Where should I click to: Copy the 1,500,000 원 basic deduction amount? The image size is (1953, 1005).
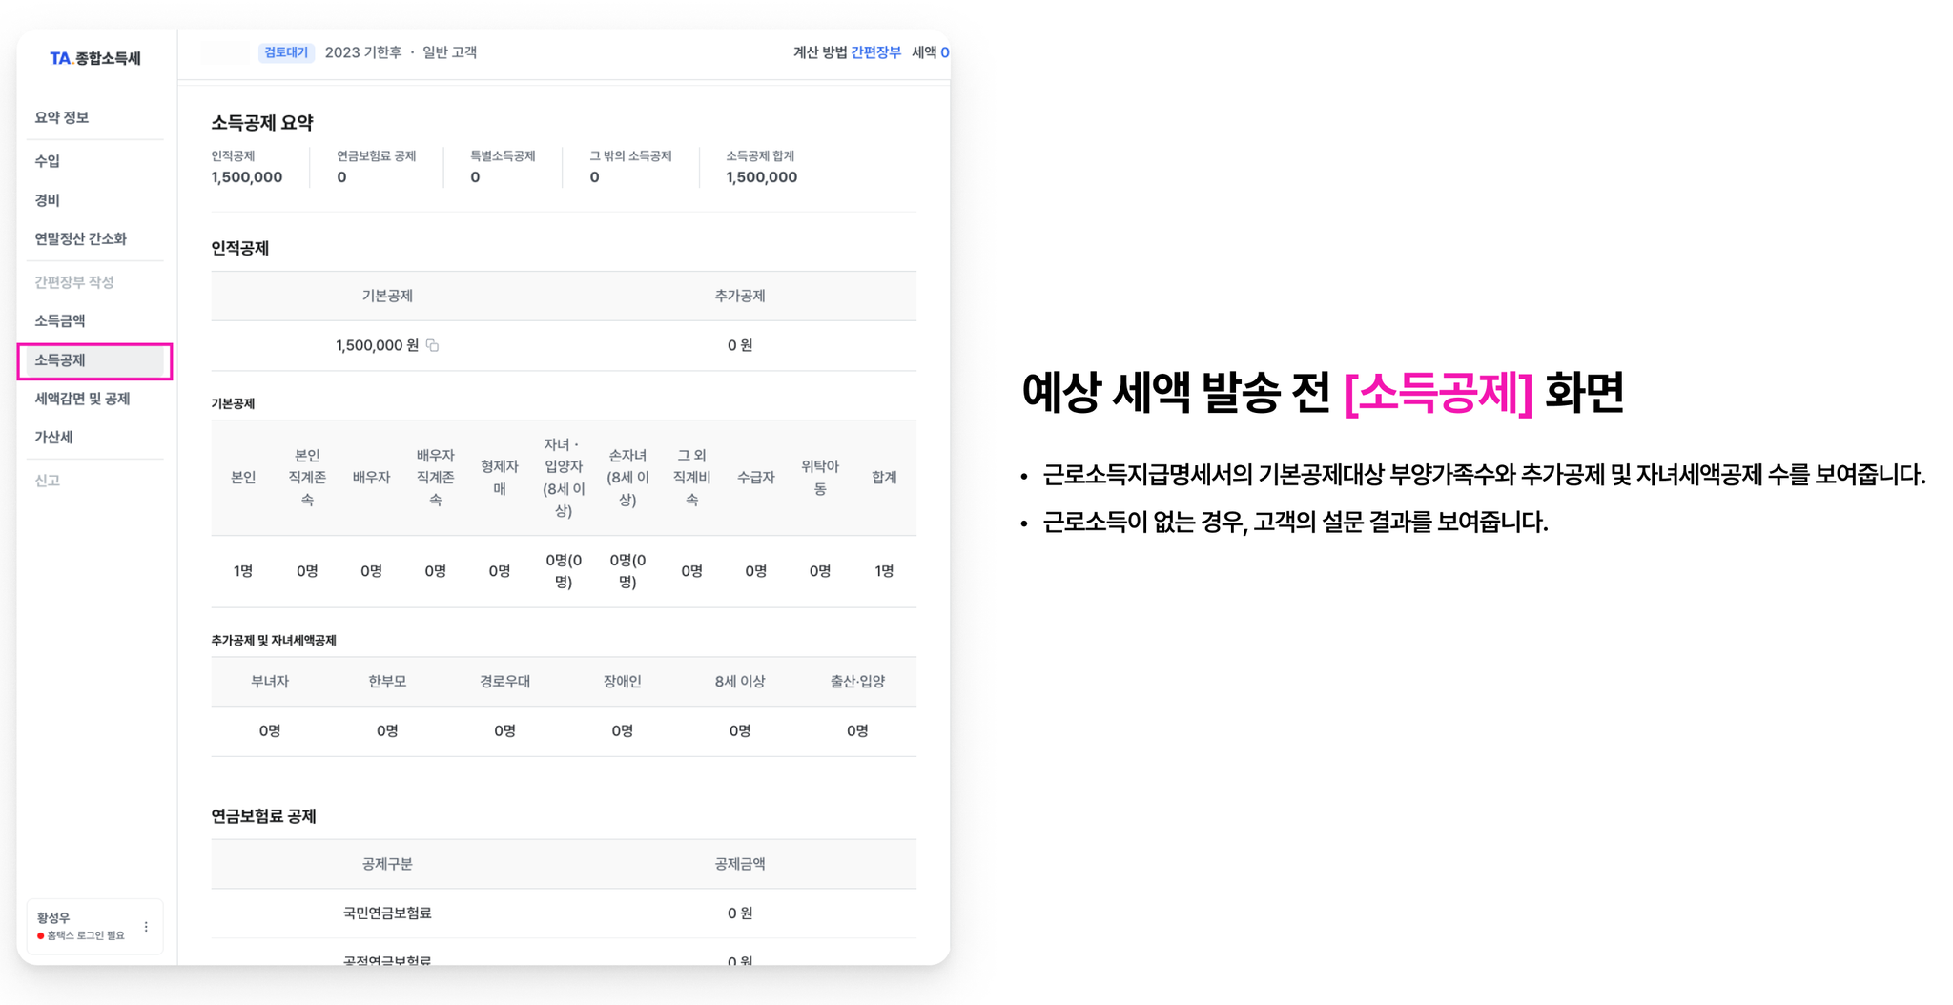click(432, 345)
